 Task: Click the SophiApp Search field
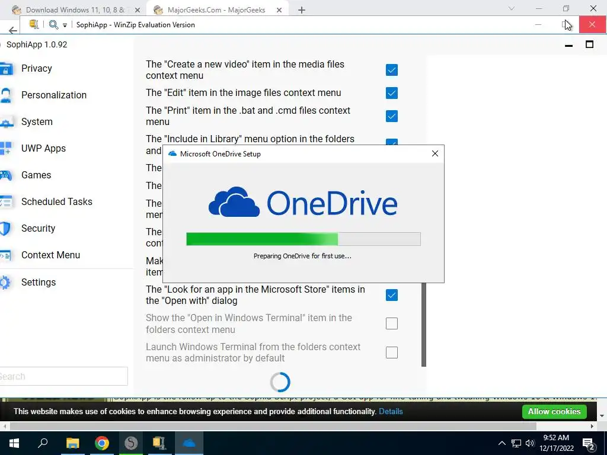(x=63, y=376)
